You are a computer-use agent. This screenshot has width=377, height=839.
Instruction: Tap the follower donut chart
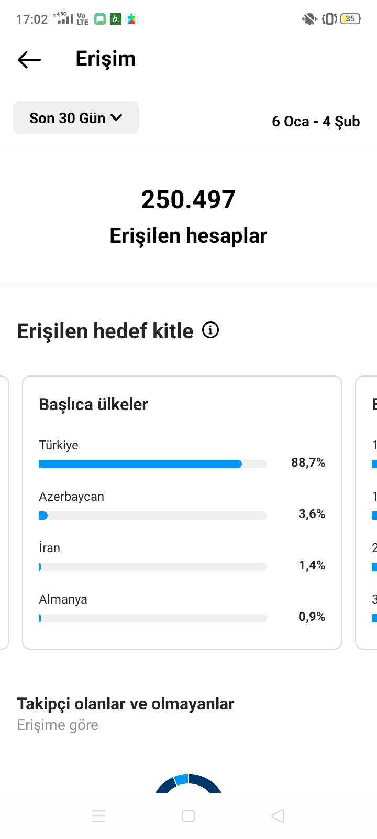point(188,783)
